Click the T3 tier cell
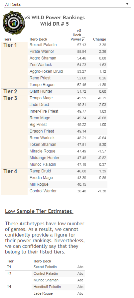 coord(9,273)
